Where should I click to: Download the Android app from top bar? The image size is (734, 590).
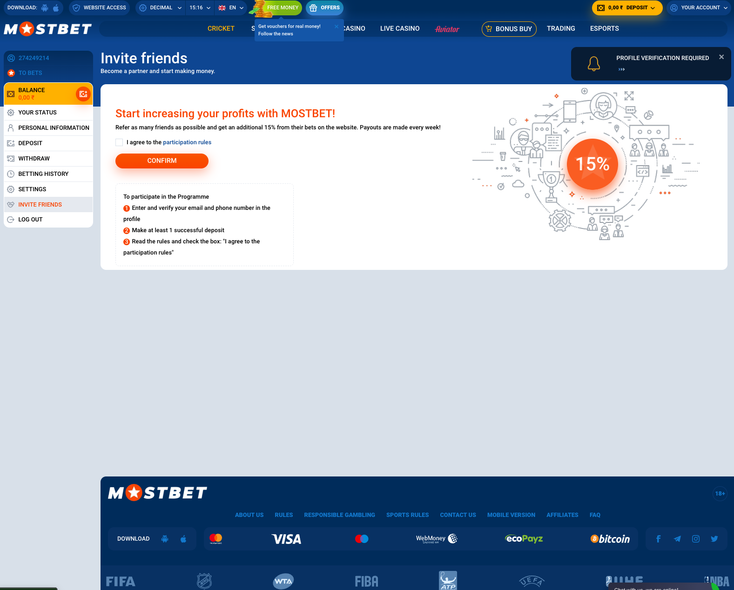(45, 8)
